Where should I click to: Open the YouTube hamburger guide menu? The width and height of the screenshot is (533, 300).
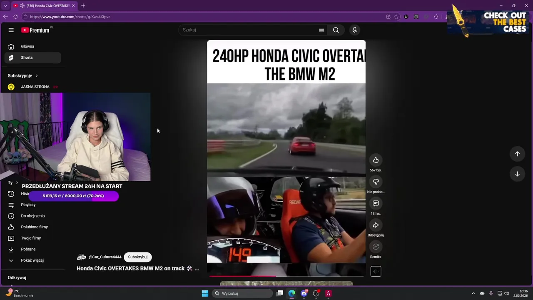11,30
